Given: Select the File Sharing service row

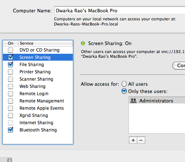Looking at the screenshot, I should [x=38, y=65].
